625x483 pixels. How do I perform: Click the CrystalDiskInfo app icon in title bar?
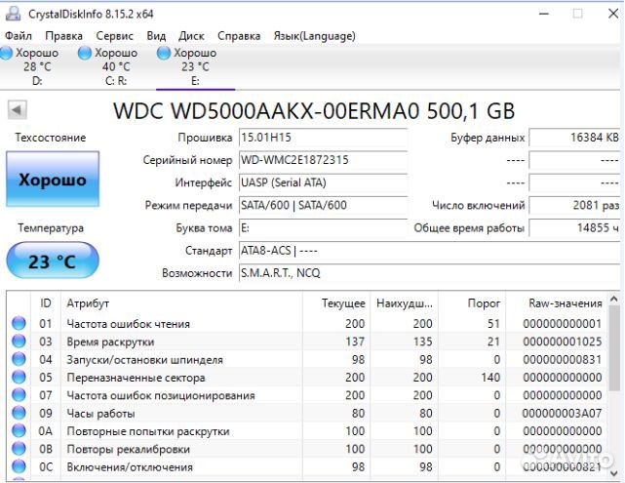tap(13, 14)
